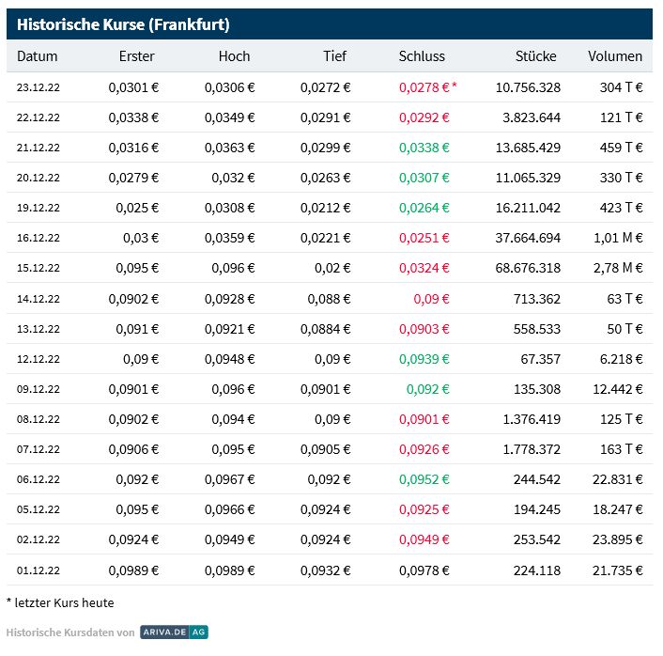Click green closing price 0,0338 €
This screenshot has height=656, width=663.
click(x=424, y=148)
